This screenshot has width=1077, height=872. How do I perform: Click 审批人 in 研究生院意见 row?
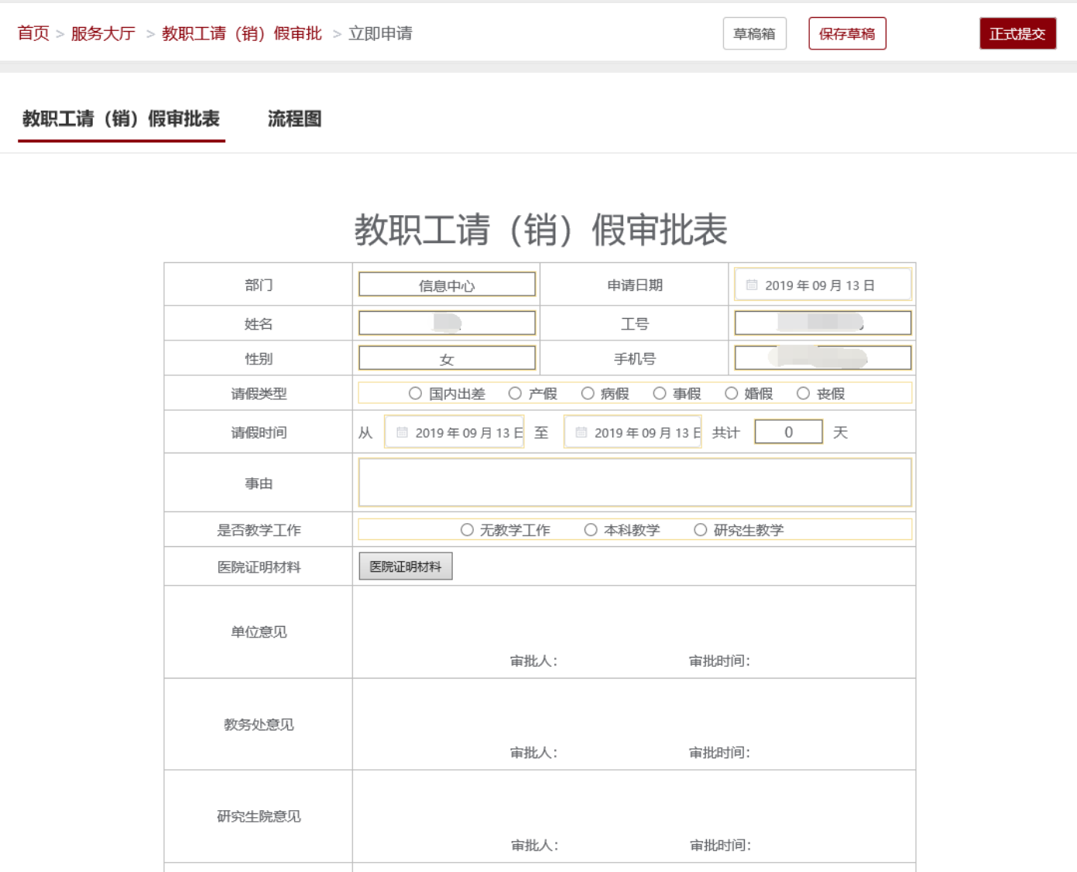tap(534, 845)
